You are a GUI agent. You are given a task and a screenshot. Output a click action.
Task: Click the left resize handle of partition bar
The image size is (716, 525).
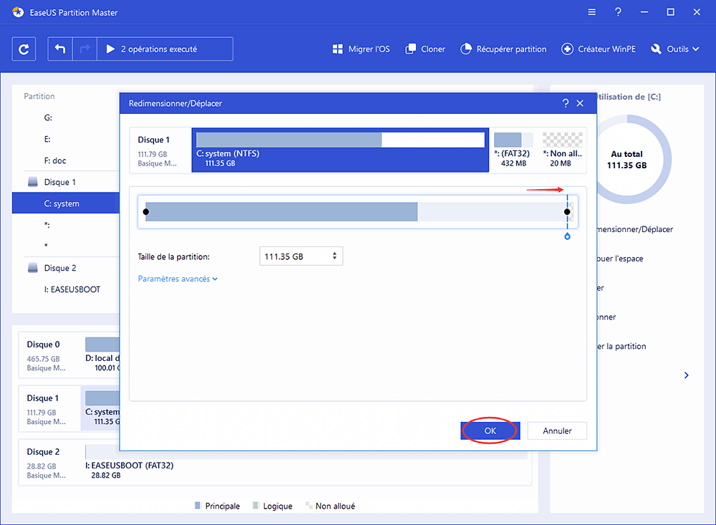[146, 212]
